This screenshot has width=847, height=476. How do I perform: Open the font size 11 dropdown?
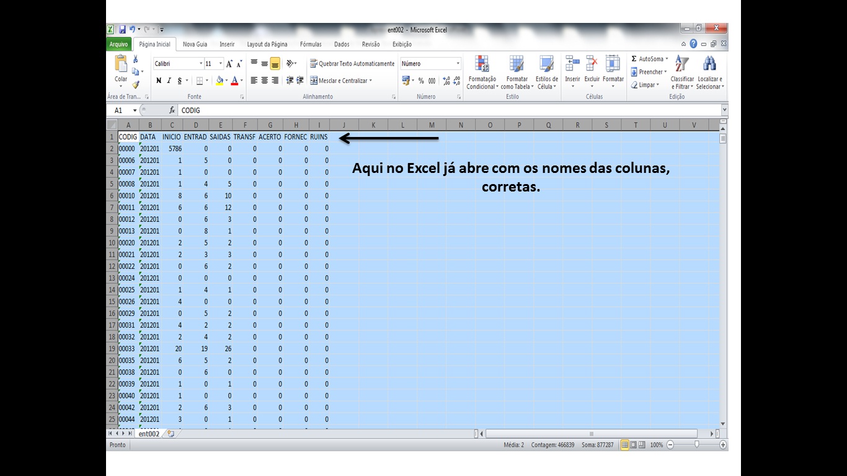click(x=221, y=64)
